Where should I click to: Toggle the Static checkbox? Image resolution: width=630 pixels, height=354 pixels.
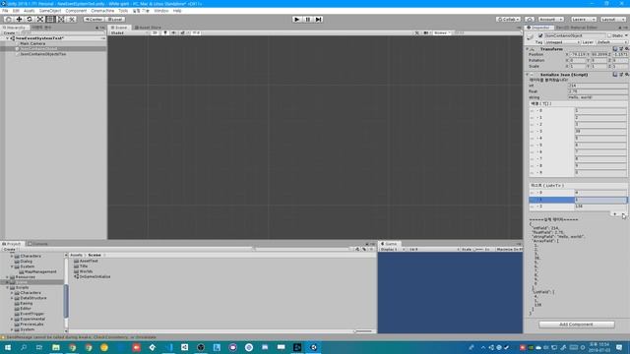tap(609, 35)
